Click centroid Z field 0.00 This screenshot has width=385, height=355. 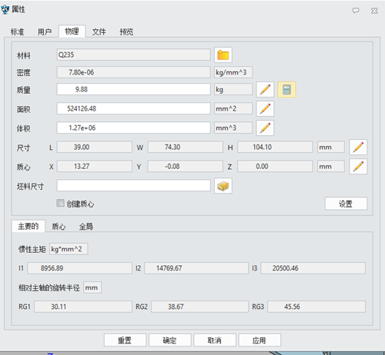pyautogui.click(x=275, y=166)
